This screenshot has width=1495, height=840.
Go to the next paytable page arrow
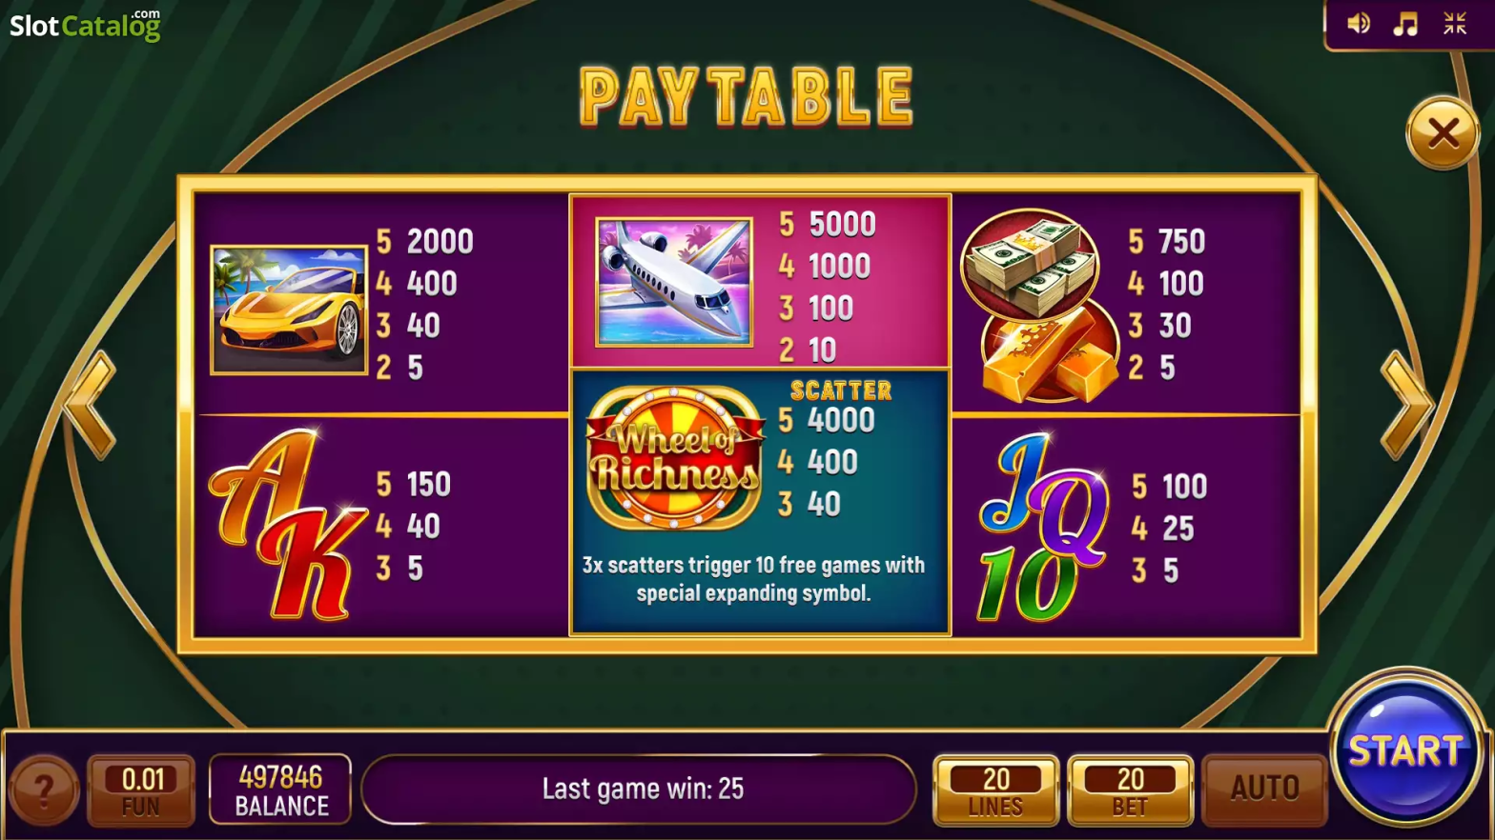(x=1407, y=405)
